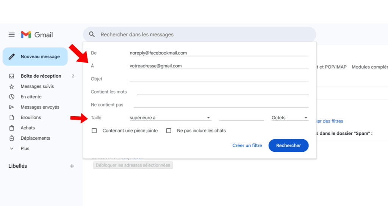Click the Gmail logo

point(37,35)
